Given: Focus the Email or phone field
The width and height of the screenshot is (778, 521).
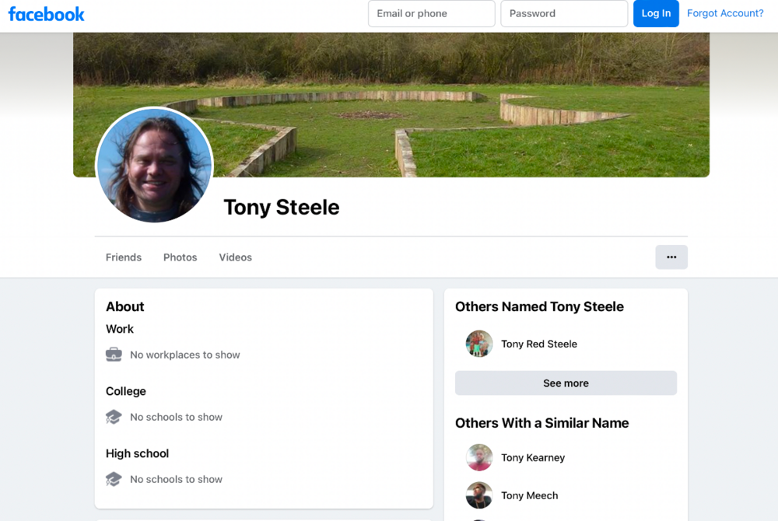Looking at the screenshot, I should pyautogui.click(x=431, y=13).
